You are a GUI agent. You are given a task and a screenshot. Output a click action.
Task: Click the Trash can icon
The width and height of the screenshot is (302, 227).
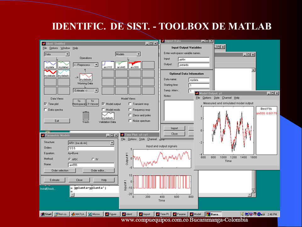point(86,116)
